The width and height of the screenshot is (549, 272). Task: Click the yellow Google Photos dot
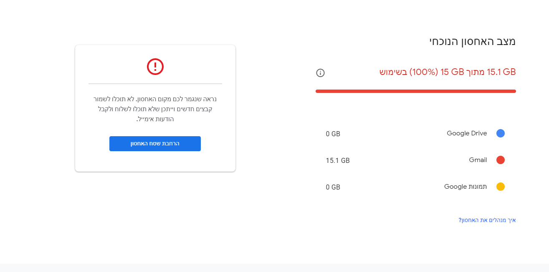[x=501, y=187]
